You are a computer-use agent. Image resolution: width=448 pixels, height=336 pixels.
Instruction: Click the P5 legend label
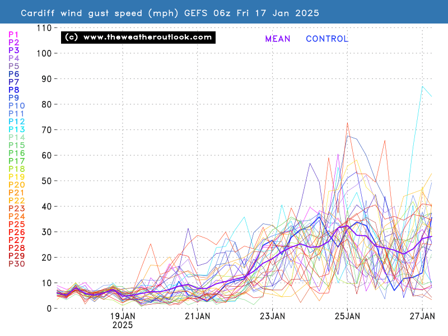13,66
